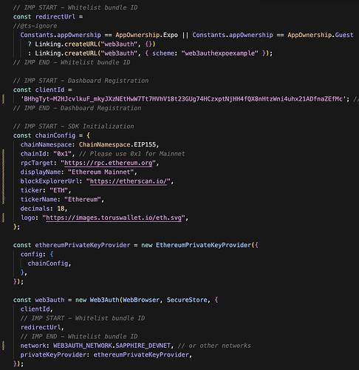359x370 pixels.
Task: Click the first Linking.createURL call with empty braces
Action: pyautogui.click(x=95, y=44)
